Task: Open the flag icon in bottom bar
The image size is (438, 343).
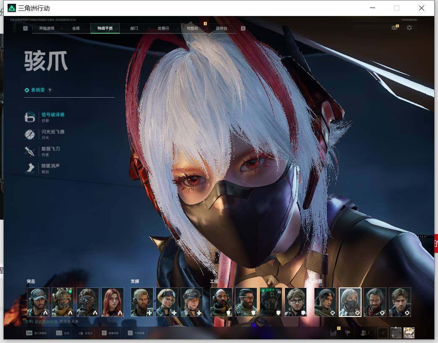Action: (348, 333)
